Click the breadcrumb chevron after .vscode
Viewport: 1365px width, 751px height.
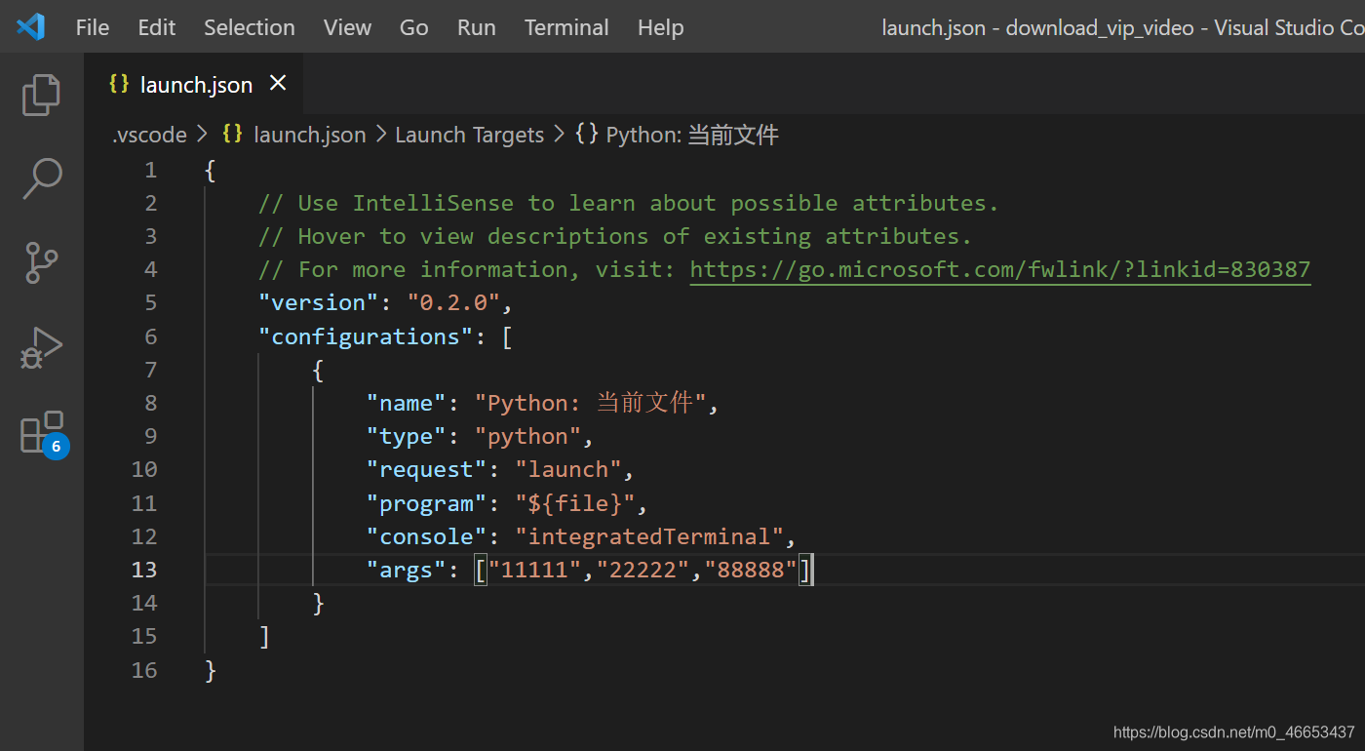(202, 134)
